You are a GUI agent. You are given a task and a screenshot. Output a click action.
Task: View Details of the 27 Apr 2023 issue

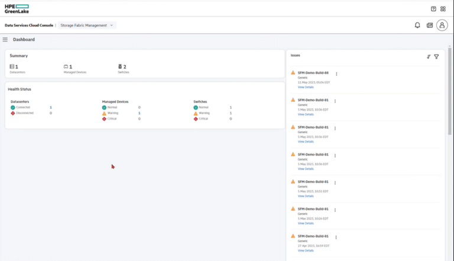tap(306, 250)
